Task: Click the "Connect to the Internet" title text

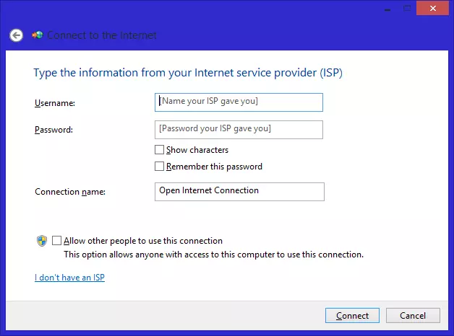Action: [x=102, y=35]
